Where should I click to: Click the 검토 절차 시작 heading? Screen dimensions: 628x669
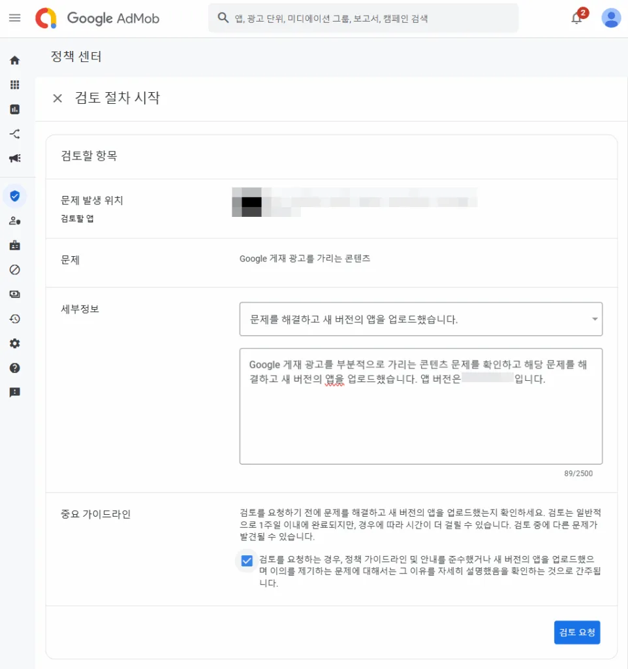[118, 98]
